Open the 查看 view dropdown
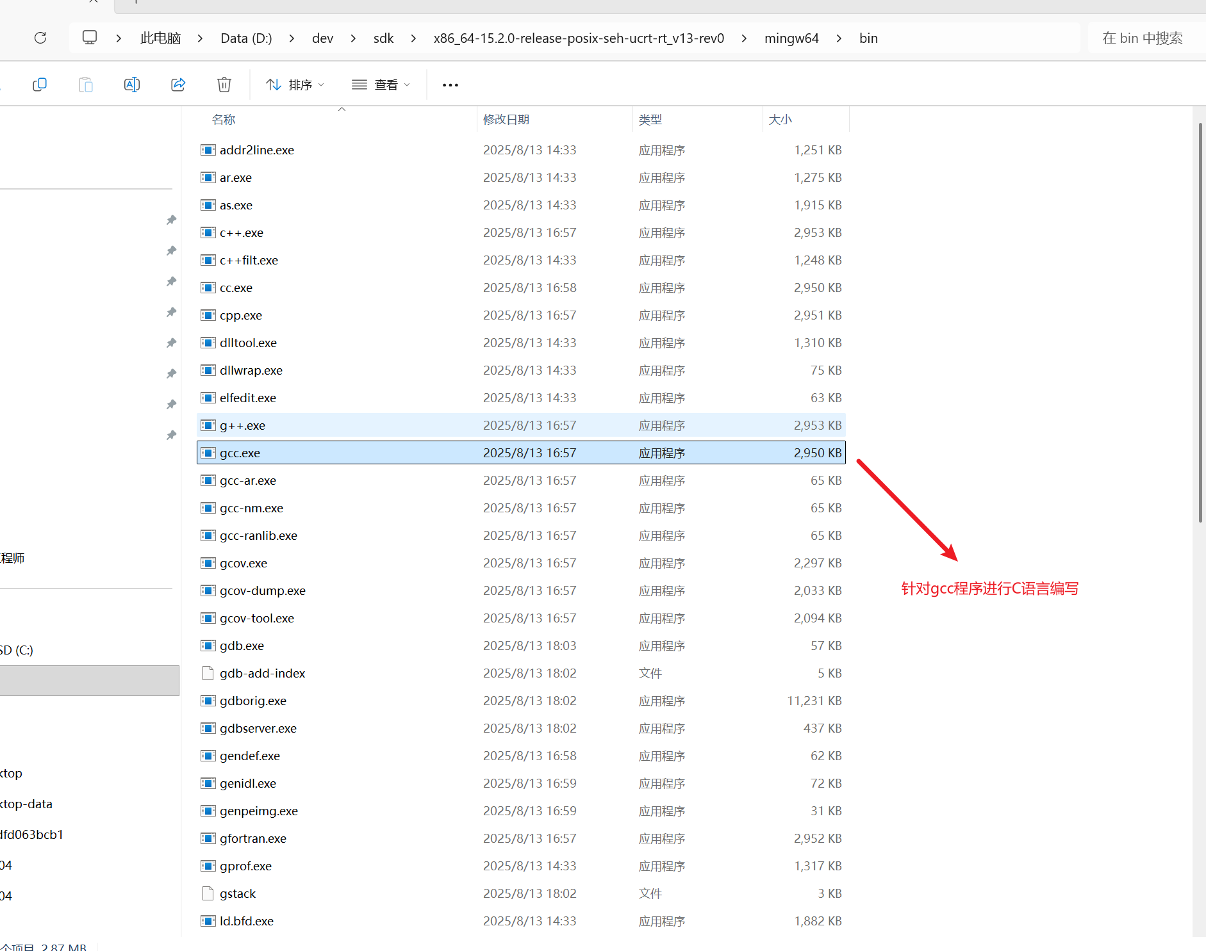1206x951 pixels. 381,85
